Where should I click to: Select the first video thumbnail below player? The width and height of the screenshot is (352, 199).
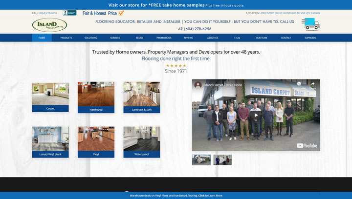(201, 160)
